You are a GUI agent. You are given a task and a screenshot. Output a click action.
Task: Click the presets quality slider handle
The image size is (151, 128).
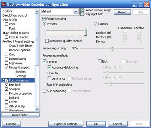tap(85, 33)
